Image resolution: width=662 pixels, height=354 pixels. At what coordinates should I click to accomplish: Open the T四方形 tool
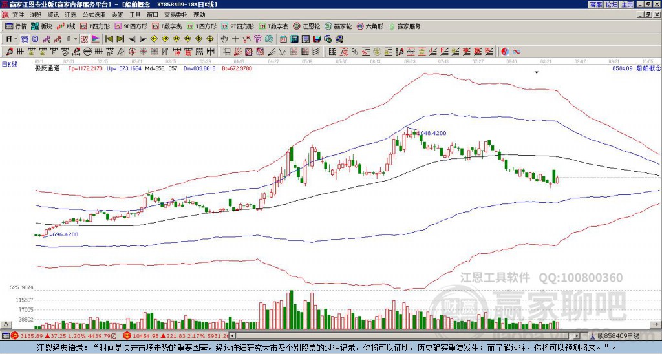[x=202, y=26]
